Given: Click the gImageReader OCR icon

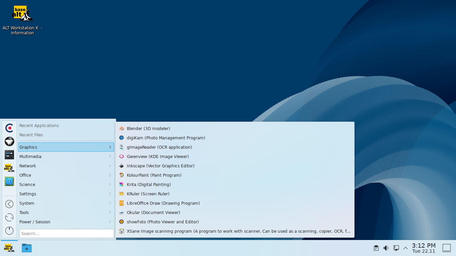Looking at the screenshot, I should 122,147.
